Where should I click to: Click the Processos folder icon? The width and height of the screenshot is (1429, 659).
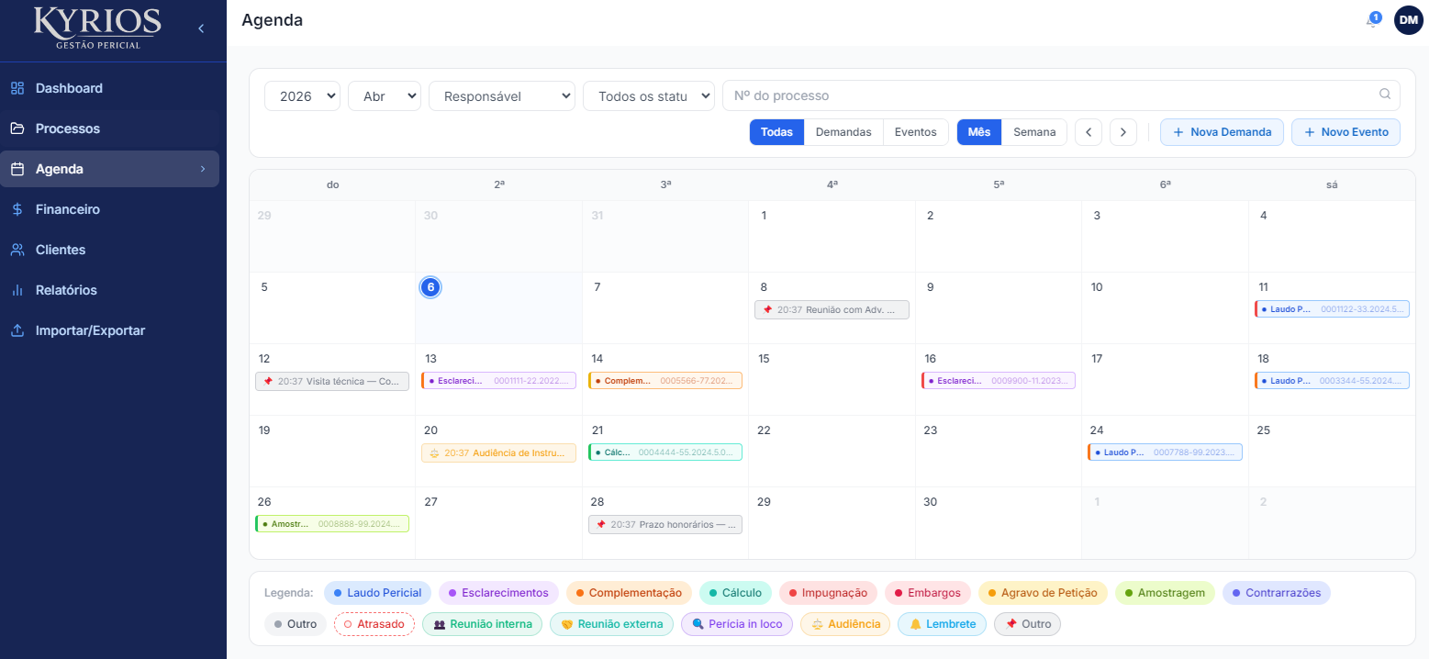click(17, 128)
